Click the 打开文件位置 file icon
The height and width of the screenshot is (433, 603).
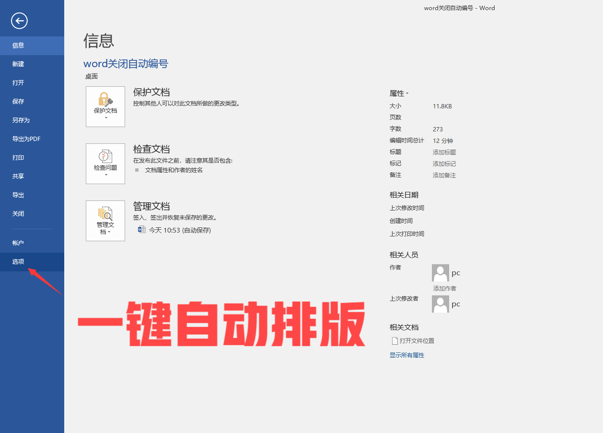point(395,341)
